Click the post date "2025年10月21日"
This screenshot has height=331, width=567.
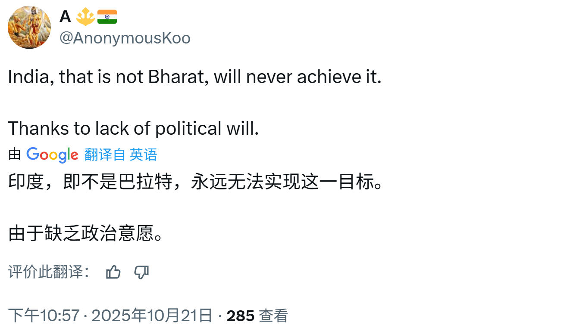tap(152, 316)
